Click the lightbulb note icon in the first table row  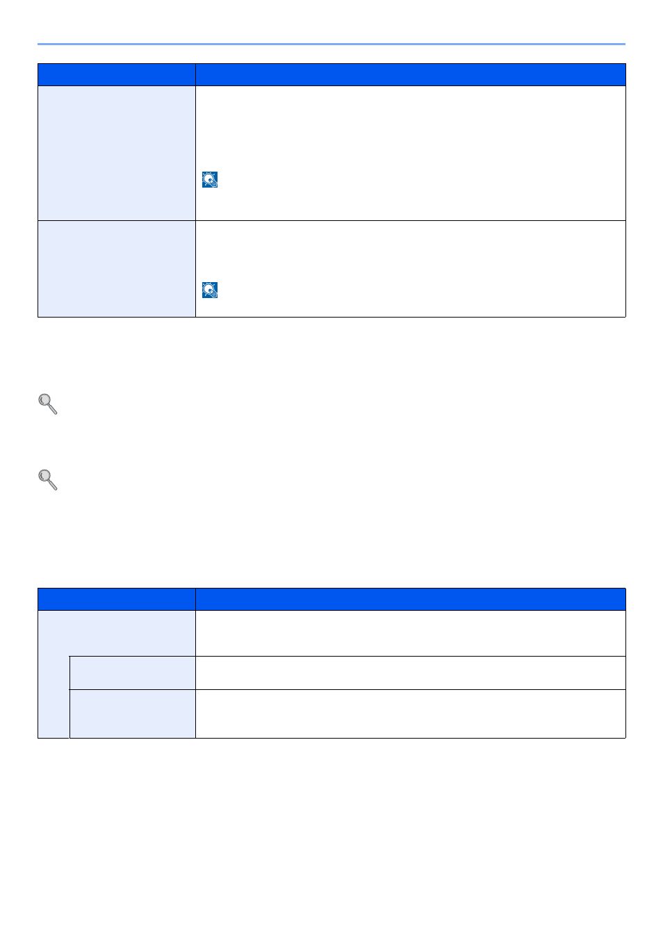[x=210, y=180]
